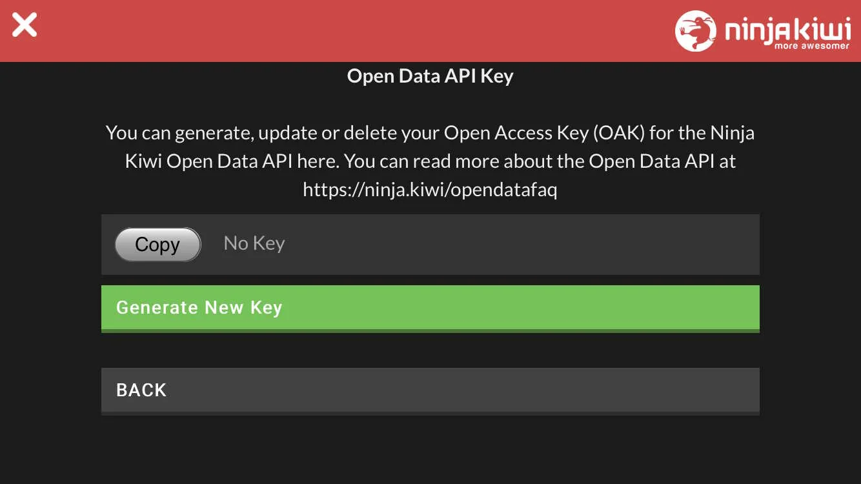Select the green Generate New Key banner
Screen dimensions: 861x484
[430, 308]
